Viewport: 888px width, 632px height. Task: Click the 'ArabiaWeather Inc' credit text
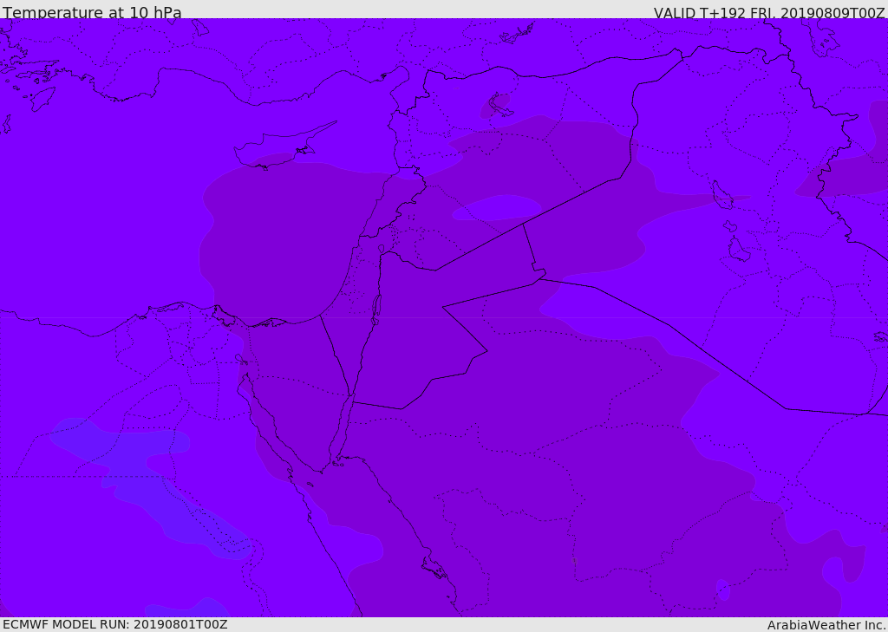(826, 625)
